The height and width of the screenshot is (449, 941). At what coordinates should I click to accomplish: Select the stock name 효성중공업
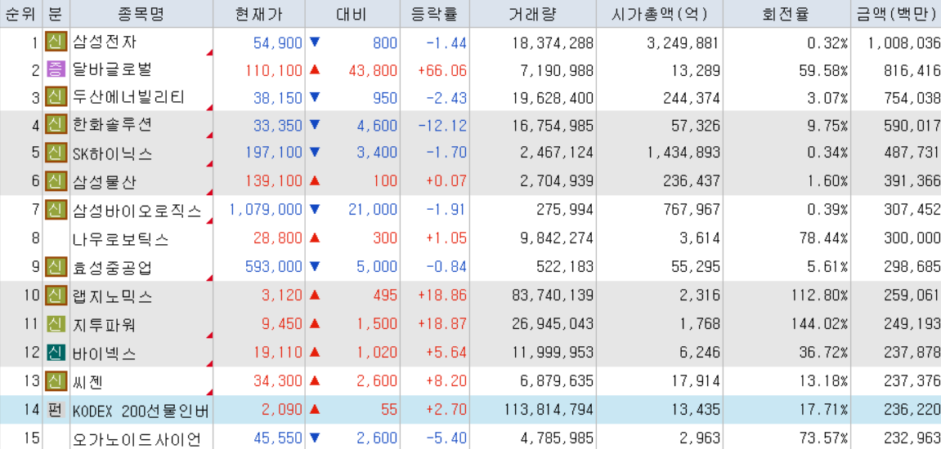tap(112, 267)
